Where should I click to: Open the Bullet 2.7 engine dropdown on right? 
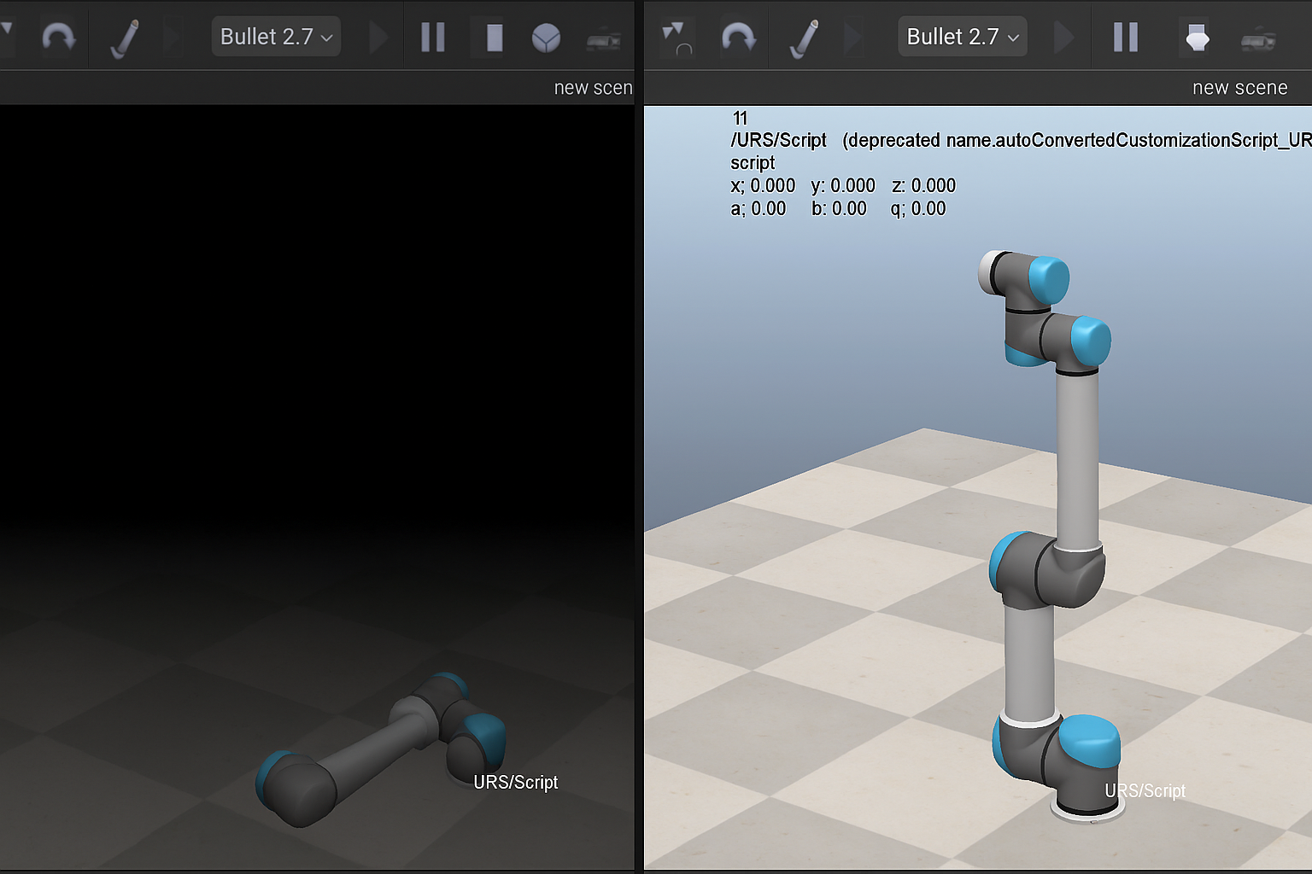962,37
